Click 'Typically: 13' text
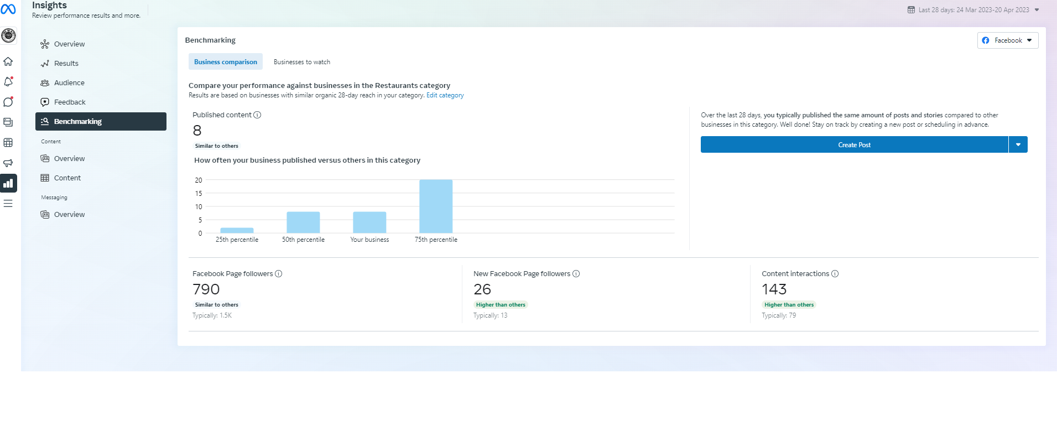 (491, 316)
